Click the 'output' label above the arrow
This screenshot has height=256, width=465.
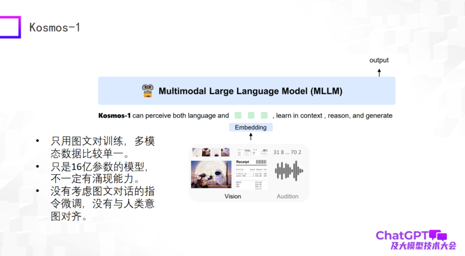(379, 60)
